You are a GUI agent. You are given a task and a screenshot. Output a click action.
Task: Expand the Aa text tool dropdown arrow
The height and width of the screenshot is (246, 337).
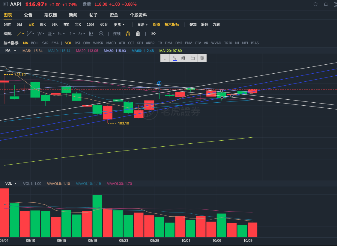point(84,34)
